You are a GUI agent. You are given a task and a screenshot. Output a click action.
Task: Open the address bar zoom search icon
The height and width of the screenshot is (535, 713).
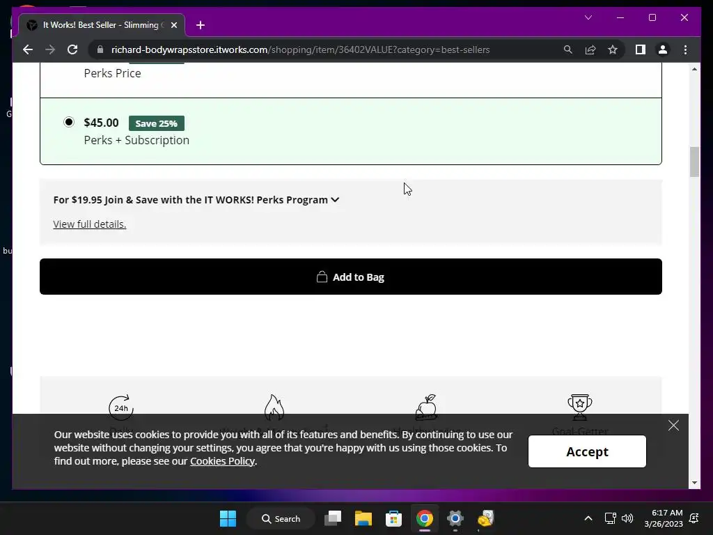(x=568, y=49)
